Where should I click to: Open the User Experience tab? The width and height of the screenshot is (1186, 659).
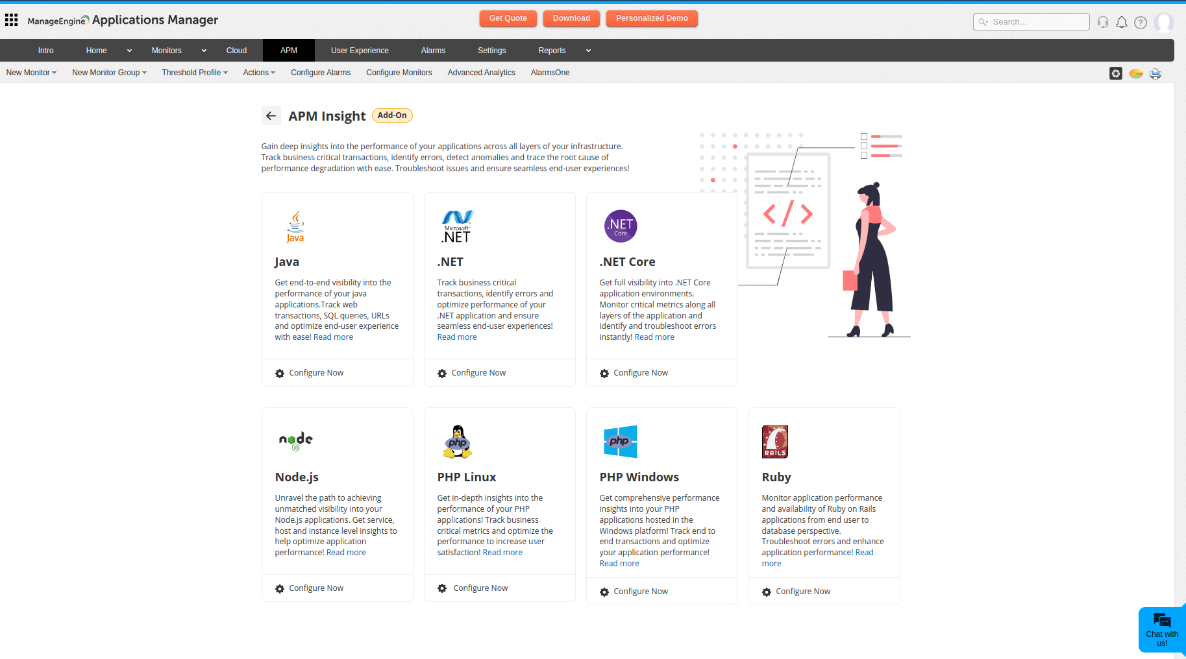pyautogui.click(x=360, y=51)
